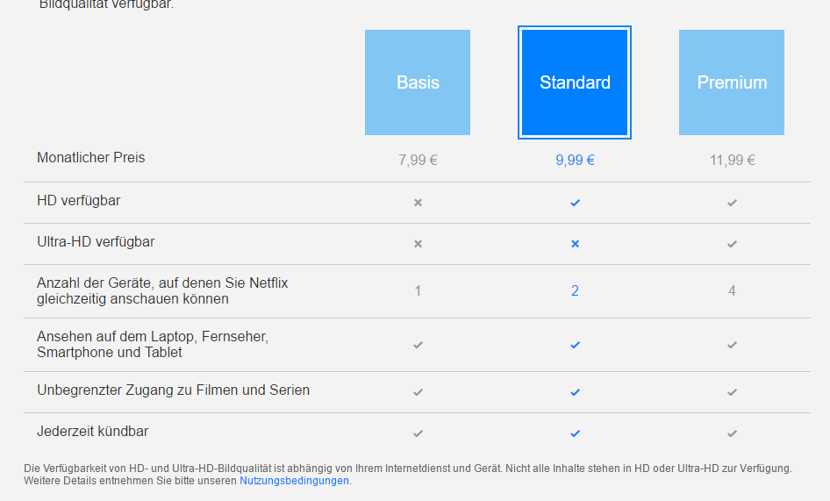Select the Premium plan tile
This screenshot has width=830, height=501.
732,82
